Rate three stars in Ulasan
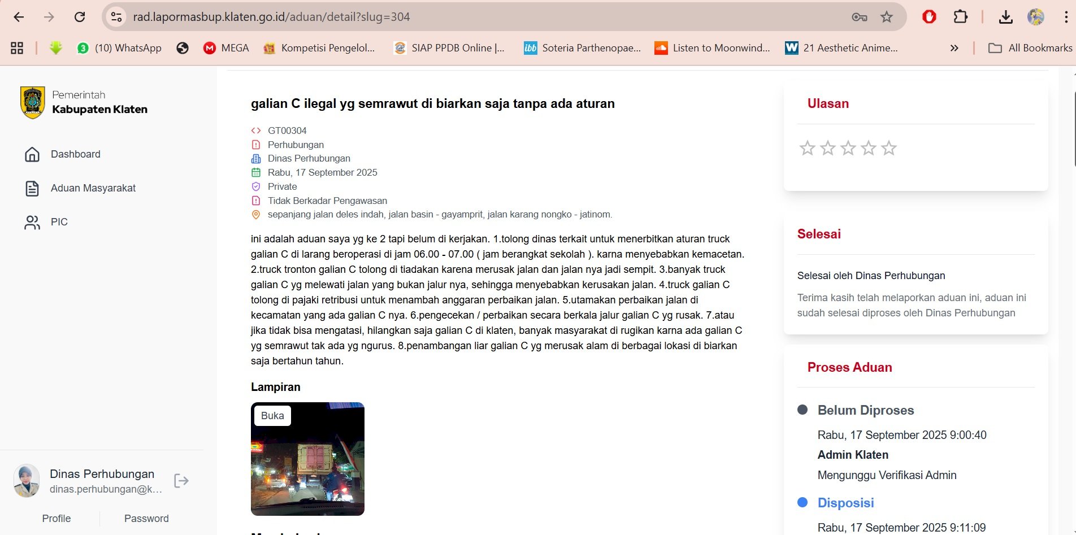This screenshot has width=1076, height=535. click(848, 148)
